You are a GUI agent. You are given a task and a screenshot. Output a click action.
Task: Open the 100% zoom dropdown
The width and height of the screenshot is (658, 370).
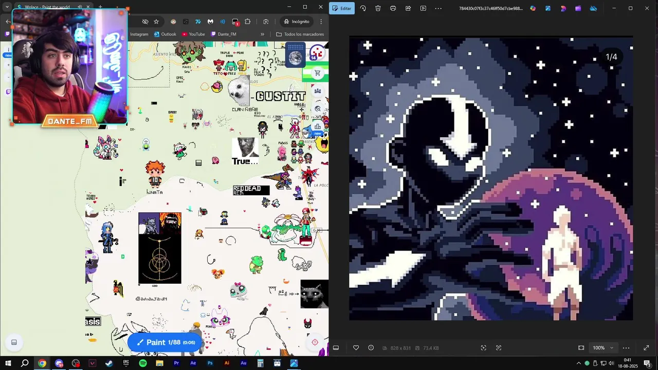pyautogui.click(x=603, y=348)
